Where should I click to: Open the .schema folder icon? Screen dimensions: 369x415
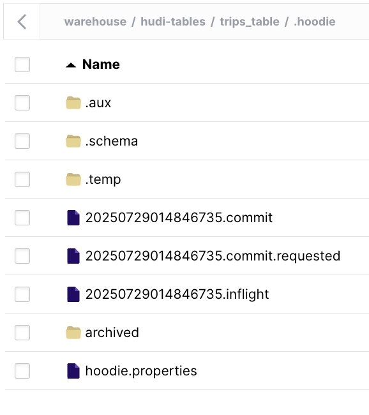pos(73,141)
